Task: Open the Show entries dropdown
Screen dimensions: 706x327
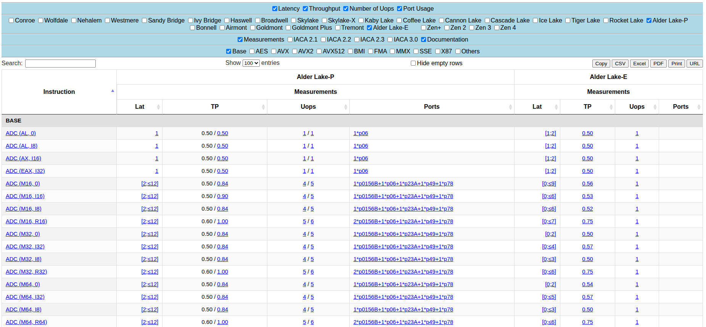Action: click(x=251, y=63)
